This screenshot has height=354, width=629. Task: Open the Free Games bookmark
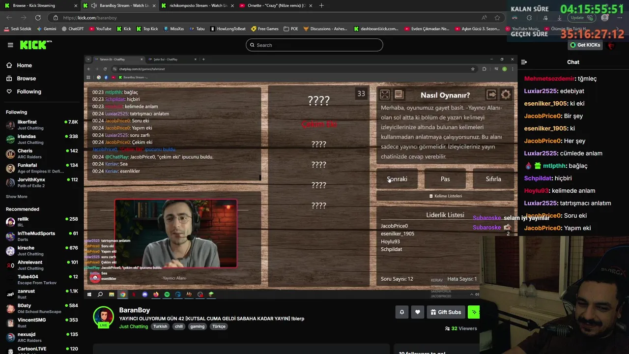(265, 29)
